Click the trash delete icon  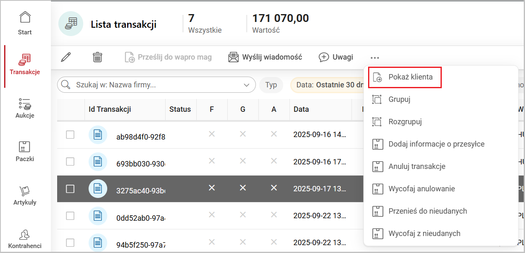point(97,57)
